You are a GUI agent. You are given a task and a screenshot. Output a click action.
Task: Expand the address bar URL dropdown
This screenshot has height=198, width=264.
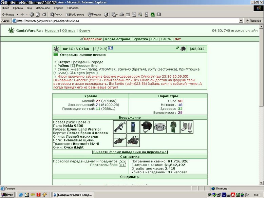[x=241, y=21]
